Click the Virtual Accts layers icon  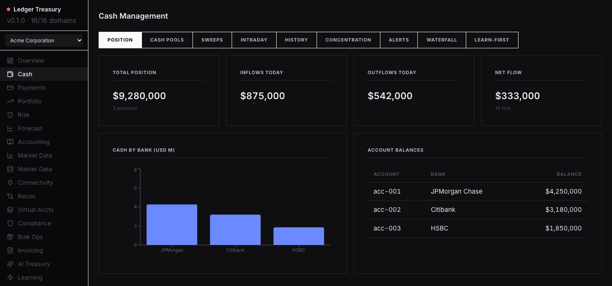tap(10, 210)
